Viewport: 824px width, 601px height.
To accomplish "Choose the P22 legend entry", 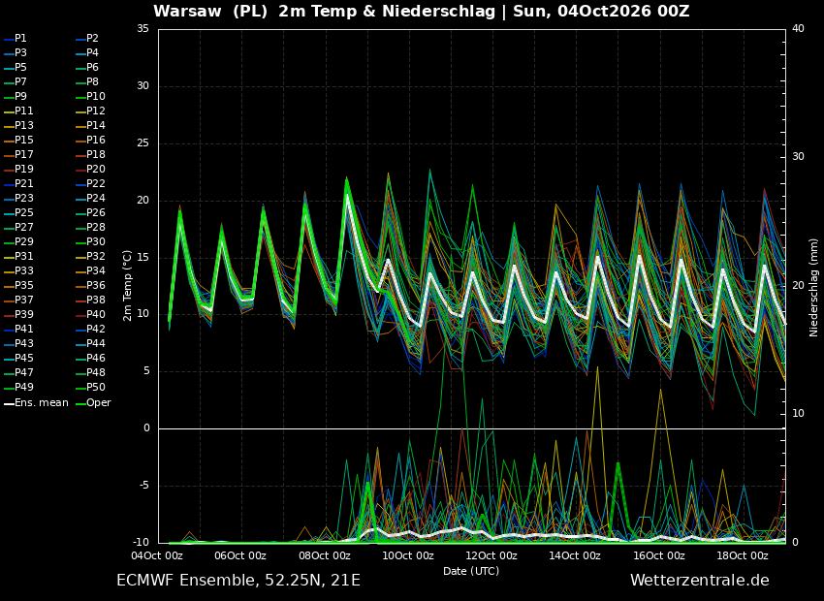I will click(90, 183).
